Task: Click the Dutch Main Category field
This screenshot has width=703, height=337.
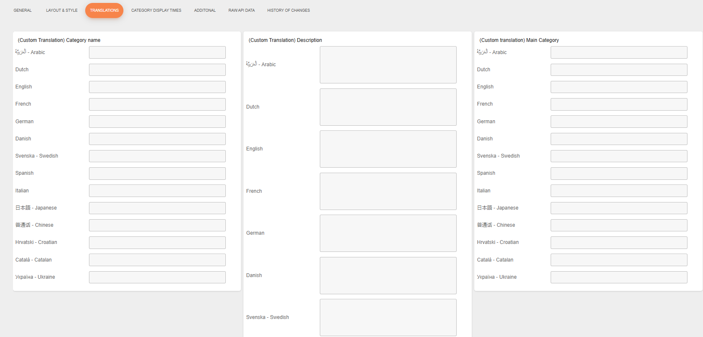Action: point(619,70)
